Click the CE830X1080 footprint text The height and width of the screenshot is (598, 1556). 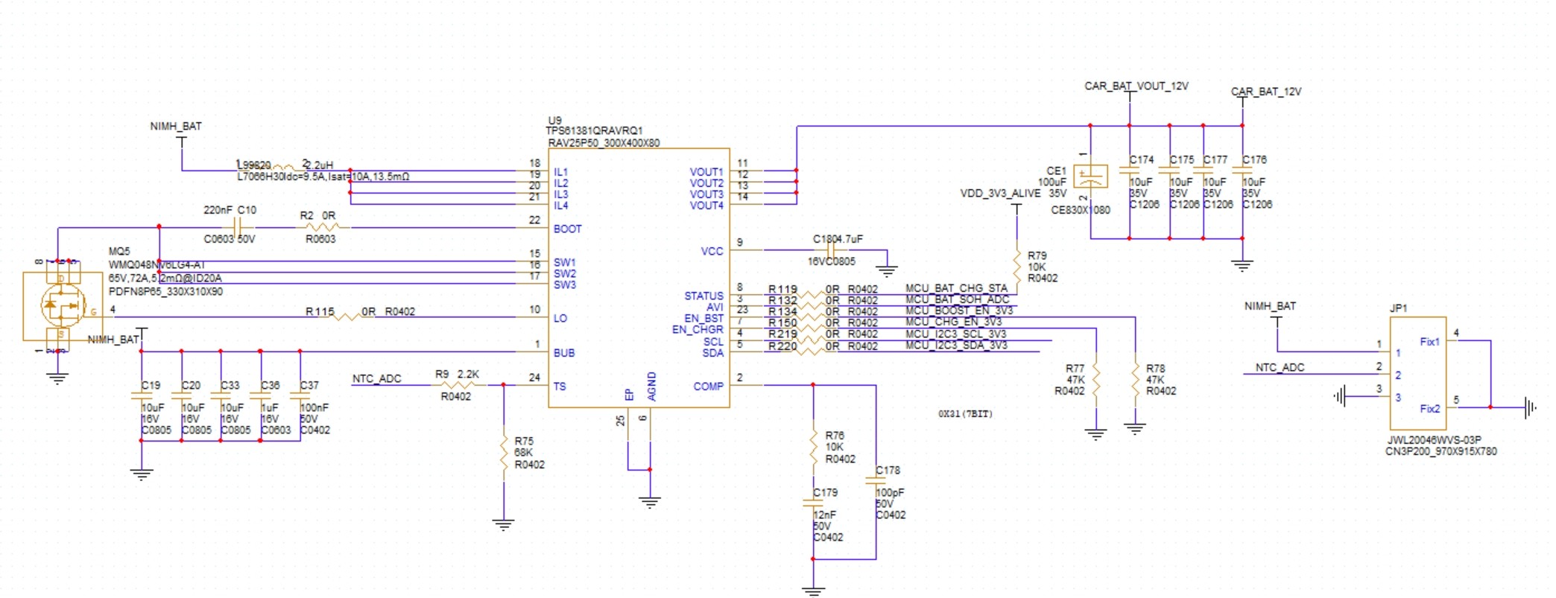tap(1081, 211)
